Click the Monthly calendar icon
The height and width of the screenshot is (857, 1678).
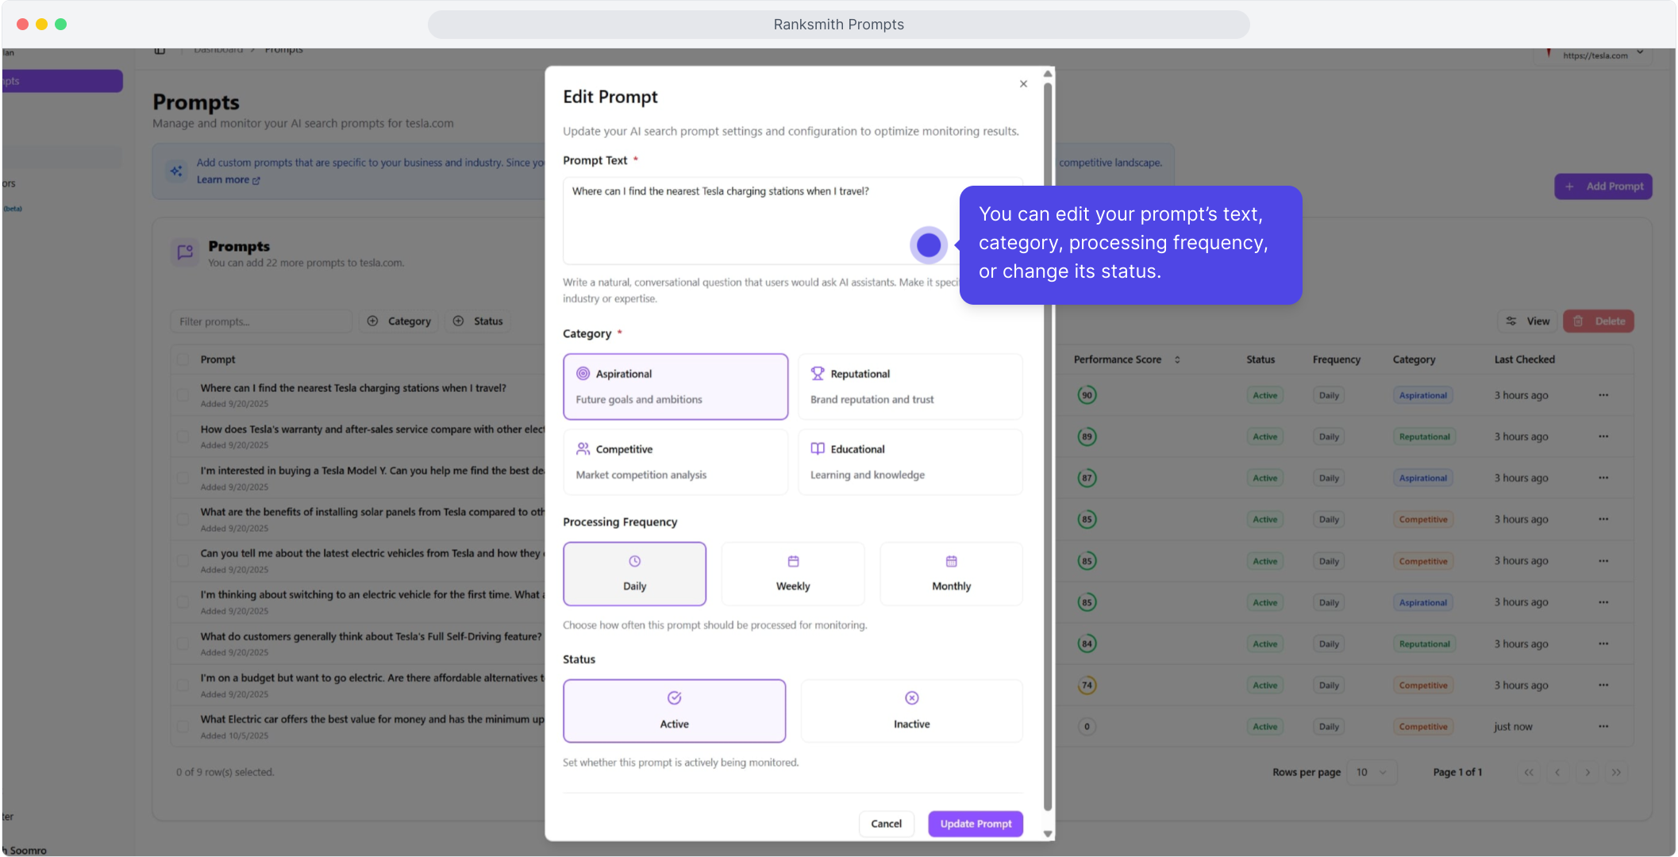coord(951,562)
